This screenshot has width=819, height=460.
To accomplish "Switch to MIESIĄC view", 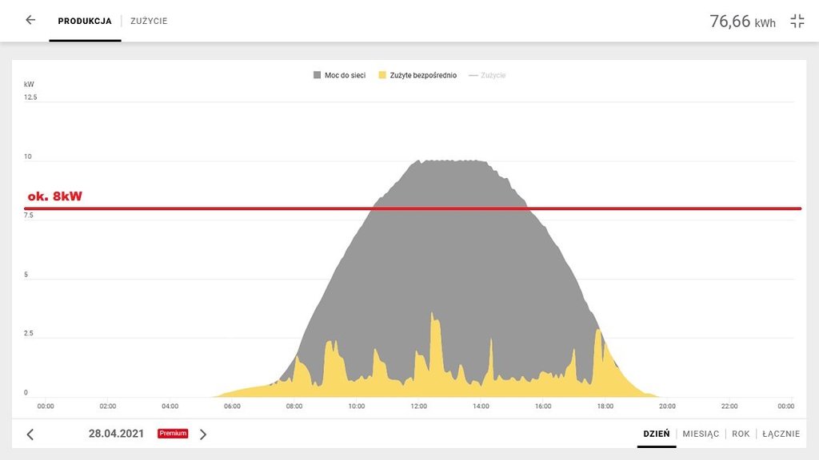I will point(701,434).
